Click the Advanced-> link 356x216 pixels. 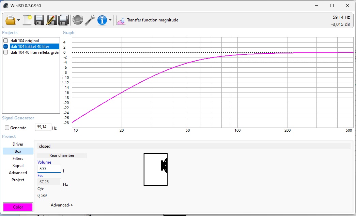[x=62, y=205]
